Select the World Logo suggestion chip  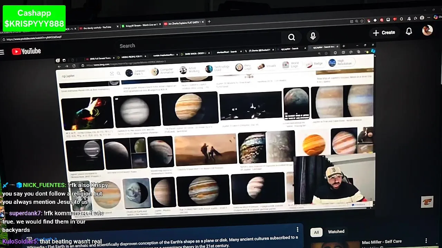coord(290,65)
